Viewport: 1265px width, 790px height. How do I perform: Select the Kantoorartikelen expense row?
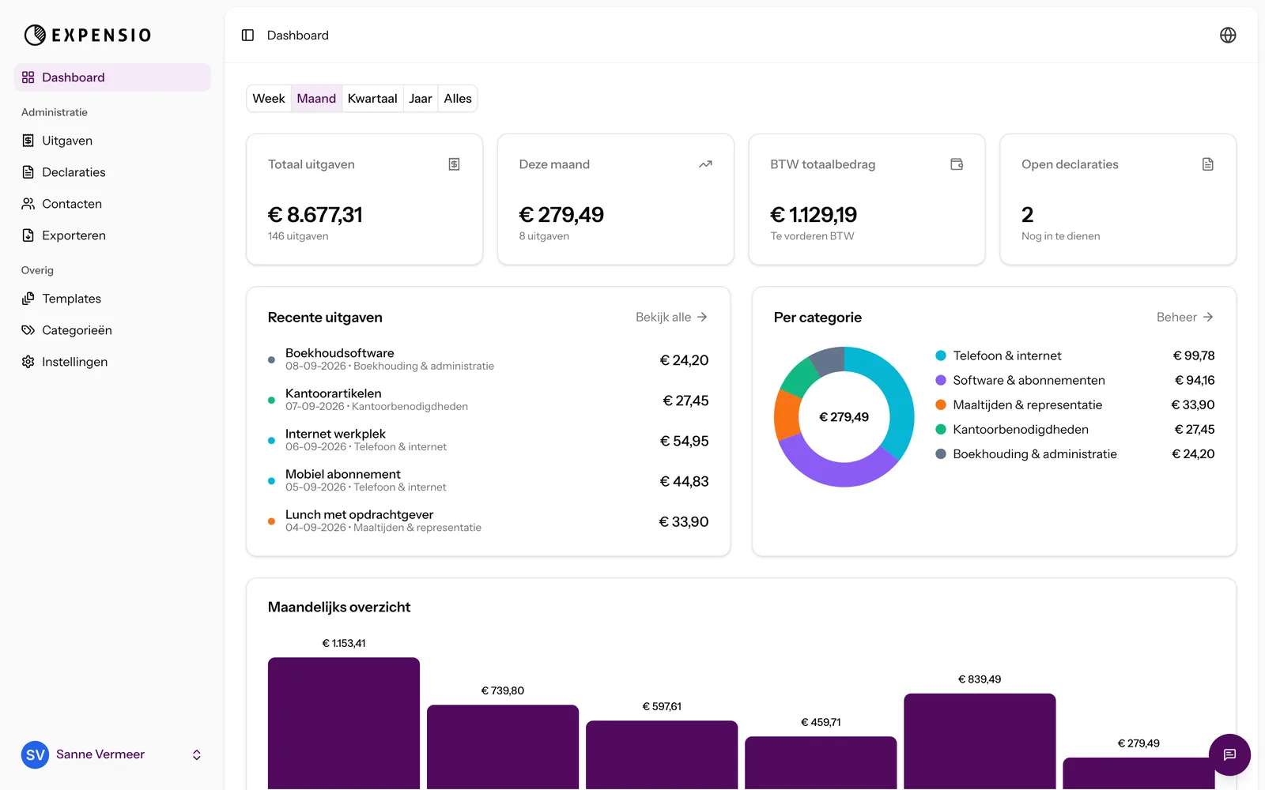tap(488, 400)
